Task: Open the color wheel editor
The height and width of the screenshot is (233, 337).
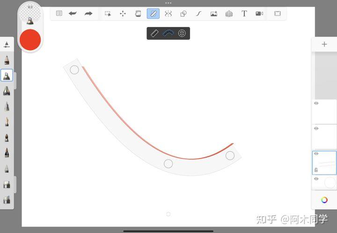Action: (324, 200)
